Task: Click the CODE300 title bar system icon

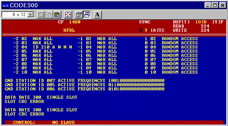Action: coord(5,5)
